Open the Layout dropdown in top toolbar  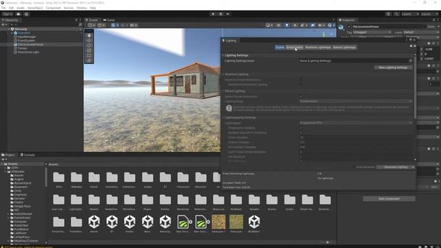point(429,14)
